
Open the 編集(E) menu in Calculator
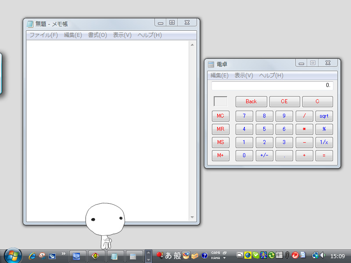click(x=219, y=76)
